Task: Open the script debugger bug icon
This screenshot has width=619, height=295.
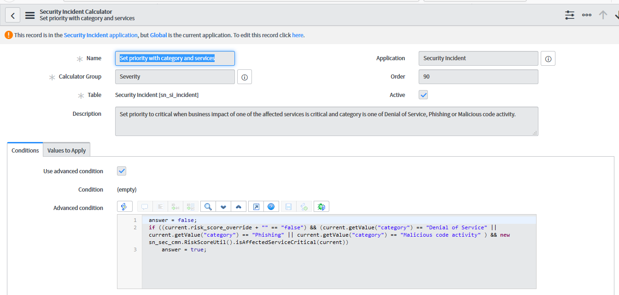Action: [x=321, y=206]
